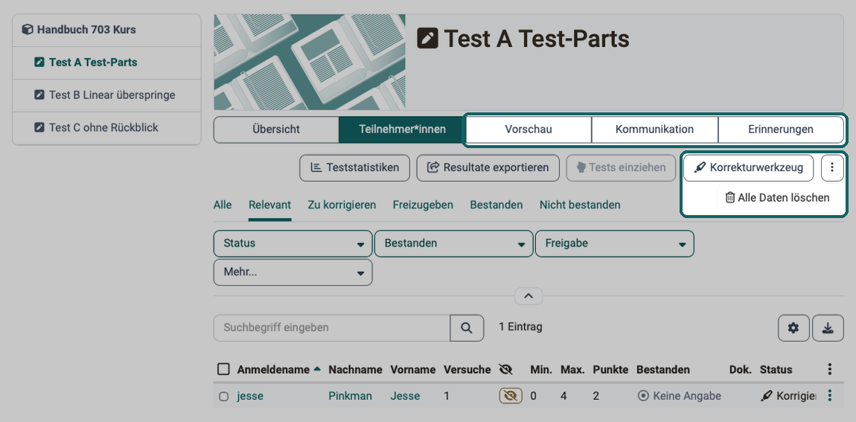Toggle Anmeldename sort arrow

[x=317, y=370]
